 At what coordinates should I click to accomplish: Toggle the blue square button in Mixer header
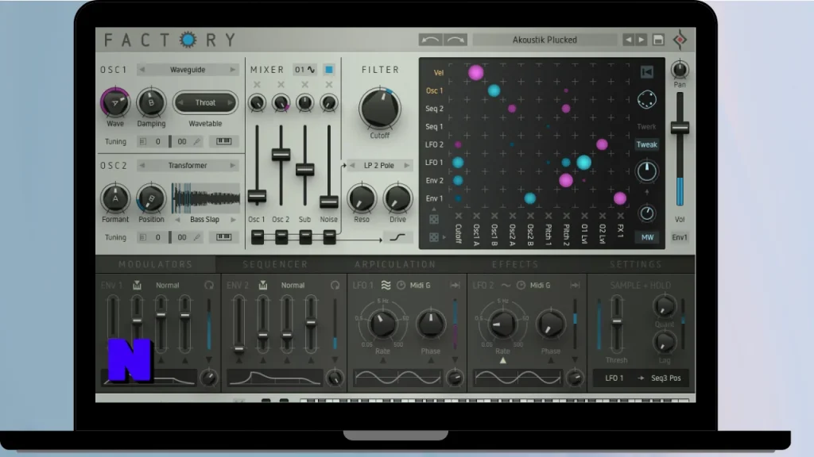[328, 70]
